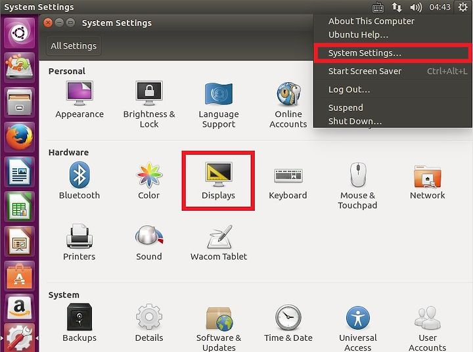The width and height of the screenshot is (473, 352).
Task: Open the Details settings
Action: pos(149,322)
